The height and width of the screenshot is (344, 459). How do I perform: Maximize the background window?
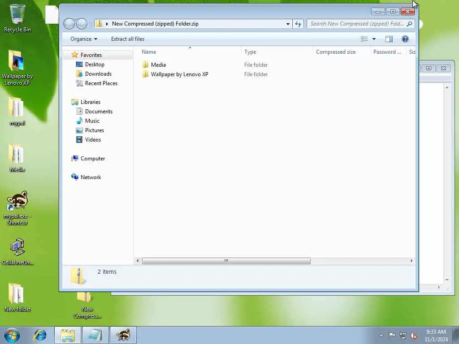pos(429,68)
